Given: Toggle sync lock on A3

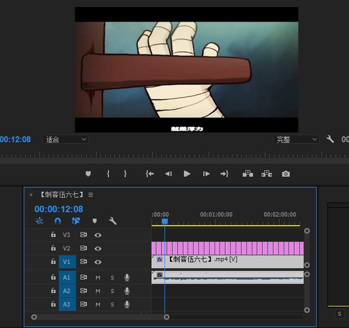Looking at the screenshot, I should click(83, 304).
